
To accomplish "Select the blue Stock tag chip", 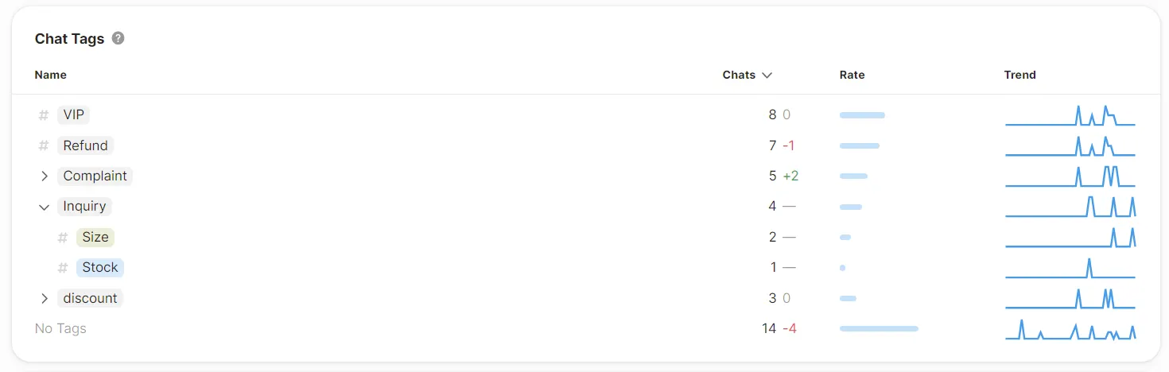I will [x=100, y=268].
